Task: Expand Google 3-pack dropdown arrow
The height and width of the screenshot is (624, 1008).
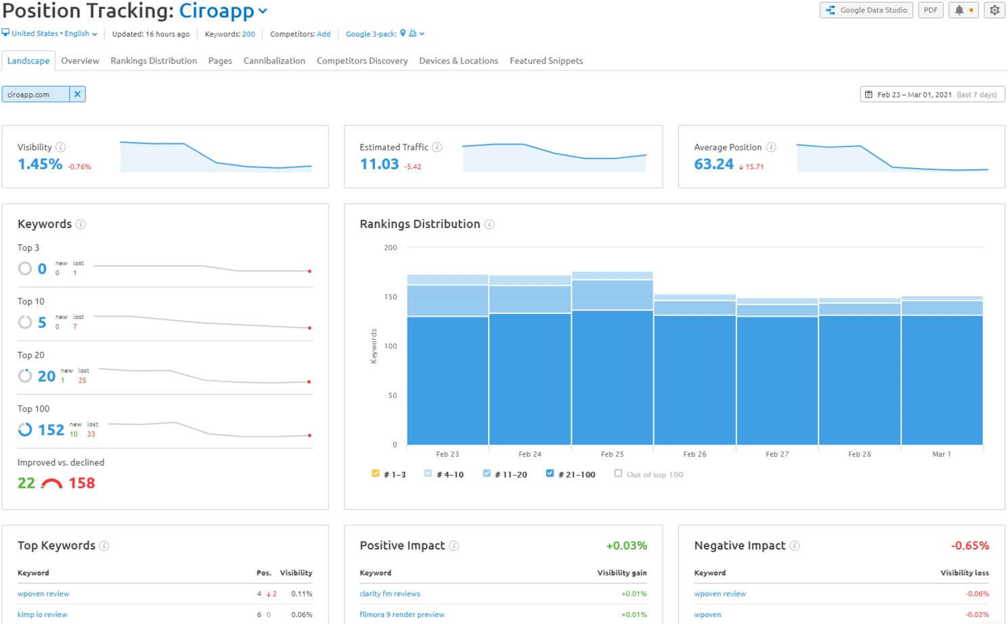Action: tap(422, 33)
